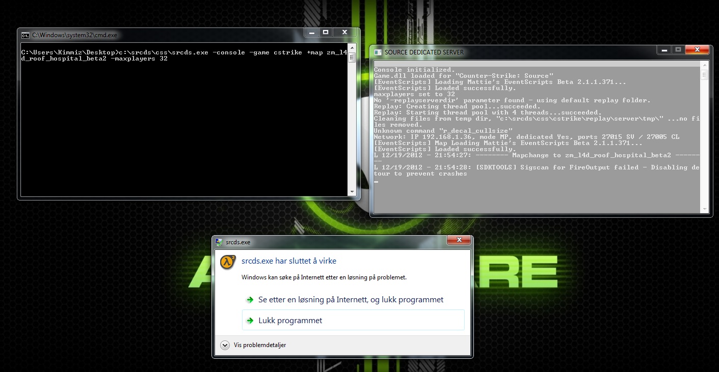
Task: Click green arrow beside 'Lukk programmet'
Action: point(250,321)
